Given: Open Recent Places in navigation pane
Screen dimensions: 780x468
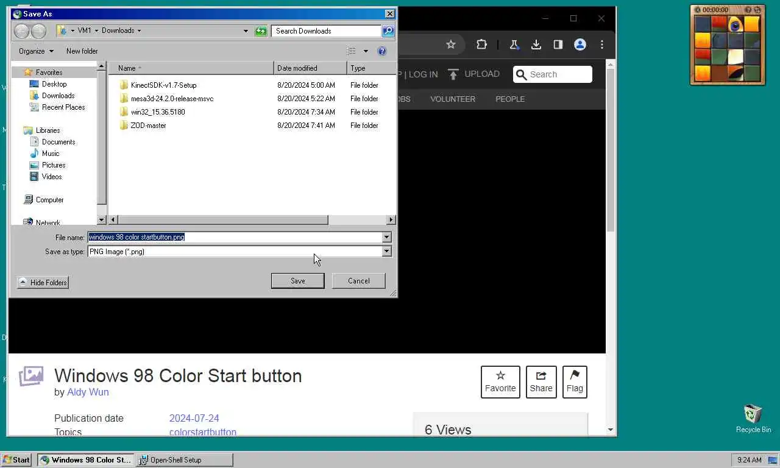Looking at the screenshot, I should 63,107.
